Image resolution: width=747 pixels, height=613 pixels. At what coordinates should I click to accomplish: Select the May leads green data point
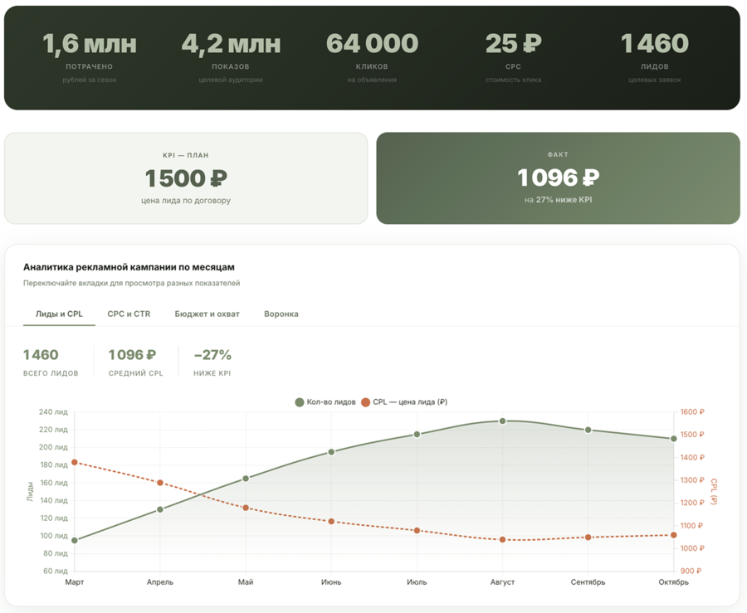click(x=246, y=479)
